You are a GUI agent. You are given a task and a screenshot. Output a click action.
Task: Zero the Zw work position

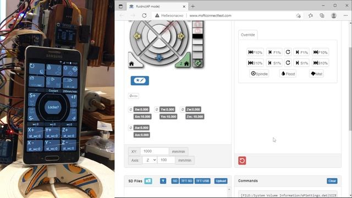(183, 109)
